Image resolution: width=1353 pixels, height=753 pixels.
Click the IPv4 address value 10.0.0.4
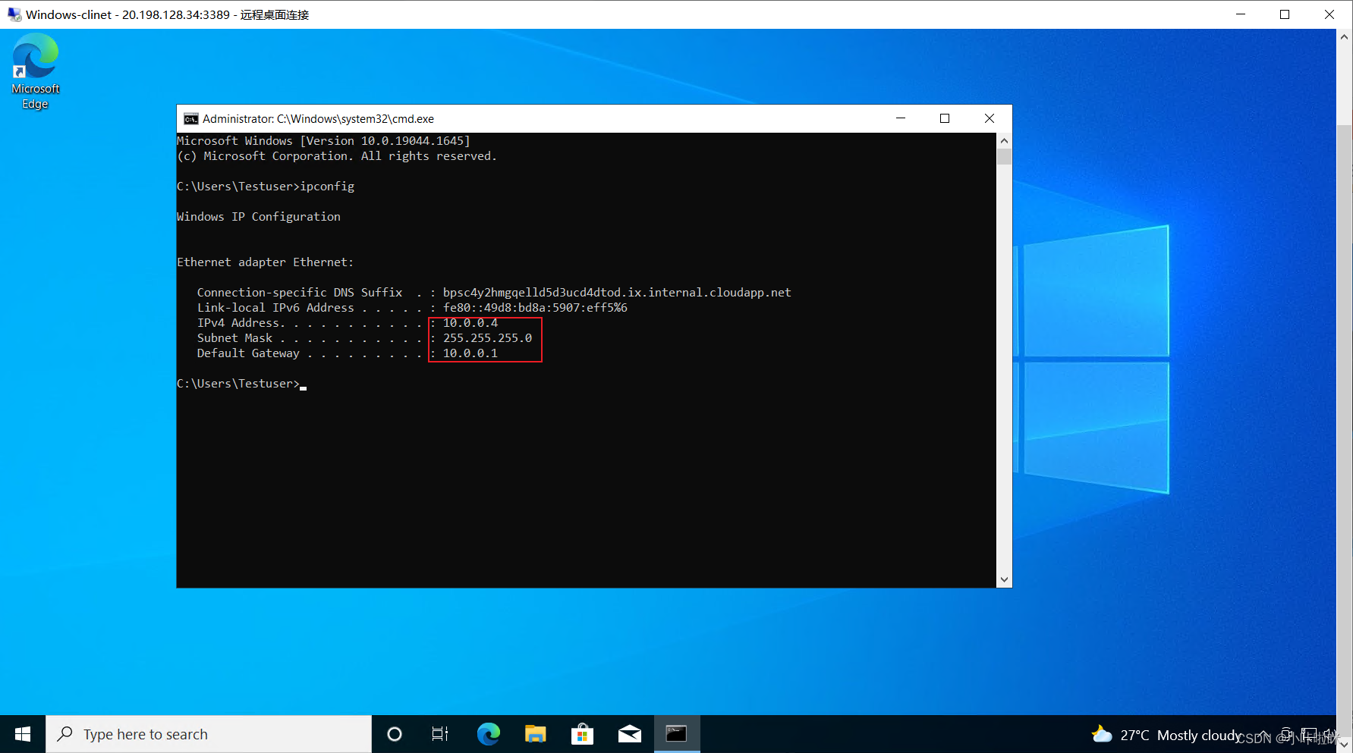[x=470, y=323]
